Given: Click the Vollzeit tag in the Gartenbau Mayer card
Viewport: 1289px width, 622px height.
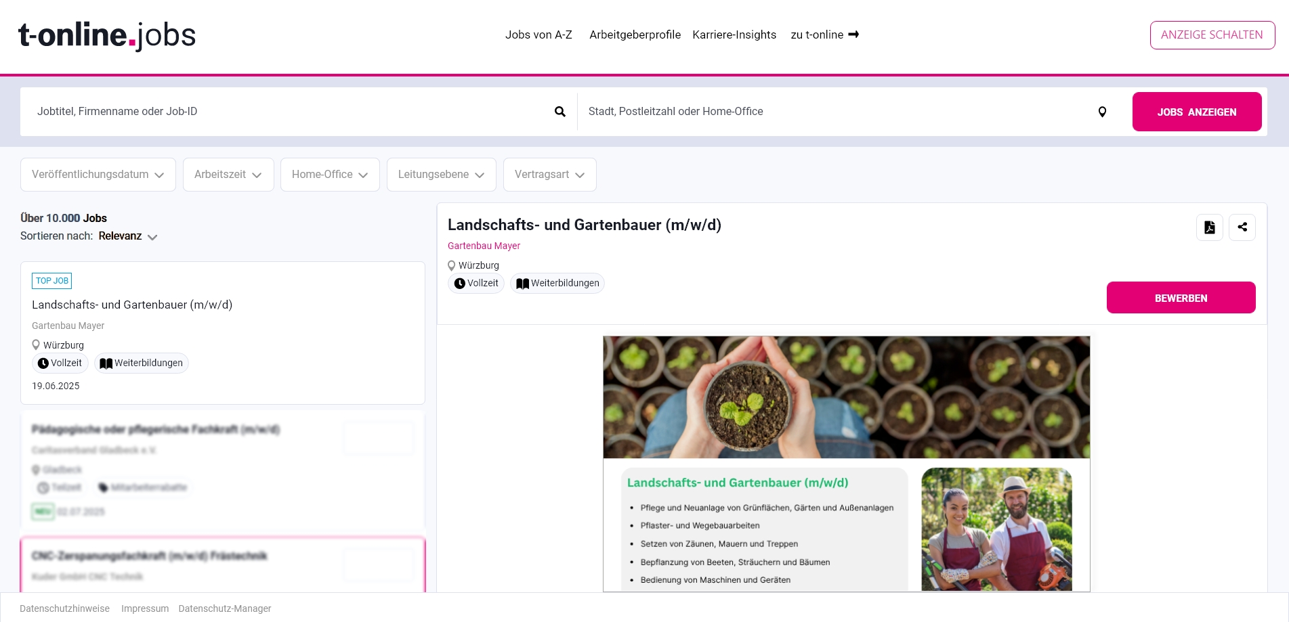Looking at the screenshot, I should [60, 363].
